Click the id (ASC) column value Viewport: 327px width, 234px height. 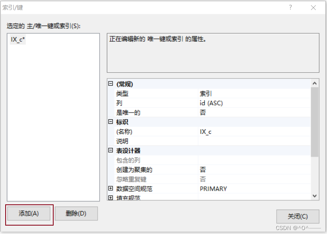click(211, 103)
